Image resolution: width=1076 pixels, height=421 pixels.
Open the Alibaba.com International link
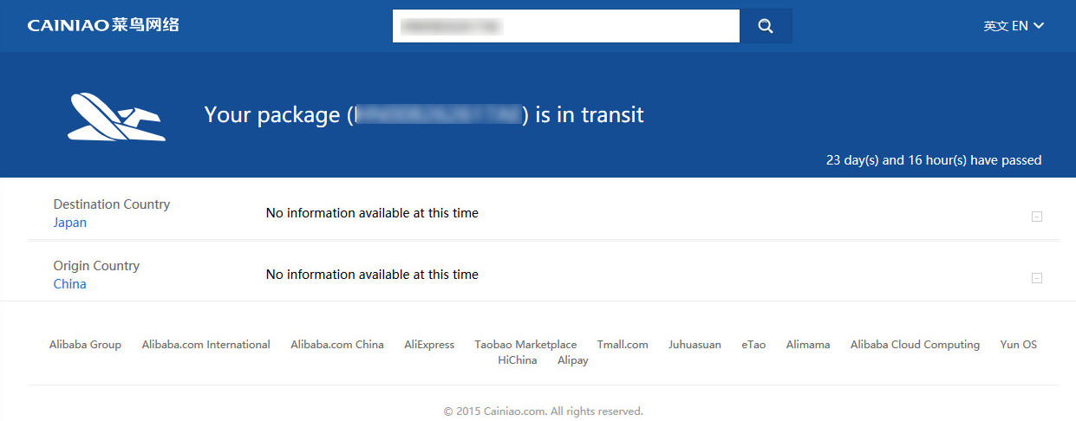[206, 345]
